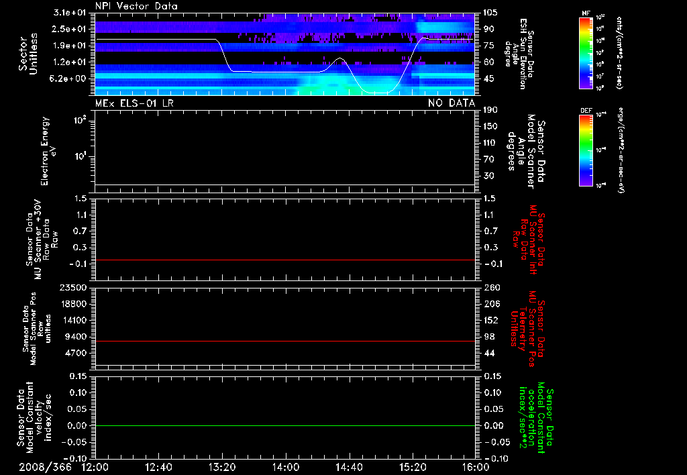Click the 12:40 time tick label
Screen dimensions: 687x475
pyautogui.click(x=158, y=467)
